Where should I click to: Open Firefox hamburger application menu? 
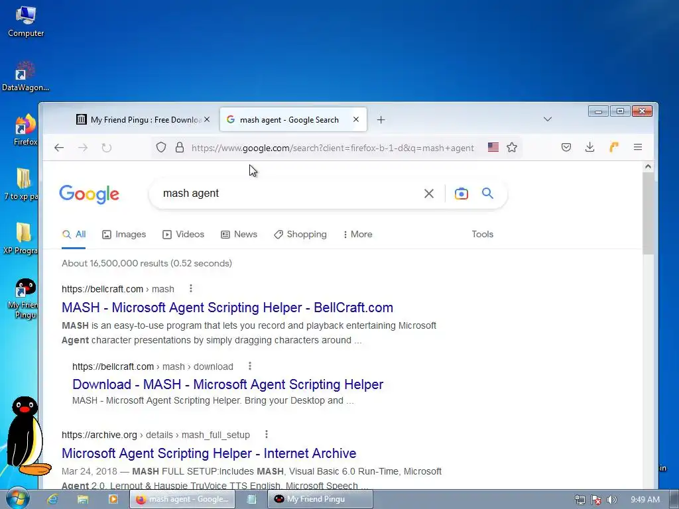pos(637,147)
